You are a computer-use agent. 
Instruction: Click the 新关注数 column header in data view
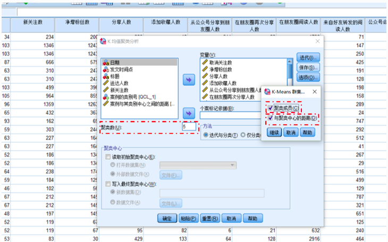click(32, 25)
